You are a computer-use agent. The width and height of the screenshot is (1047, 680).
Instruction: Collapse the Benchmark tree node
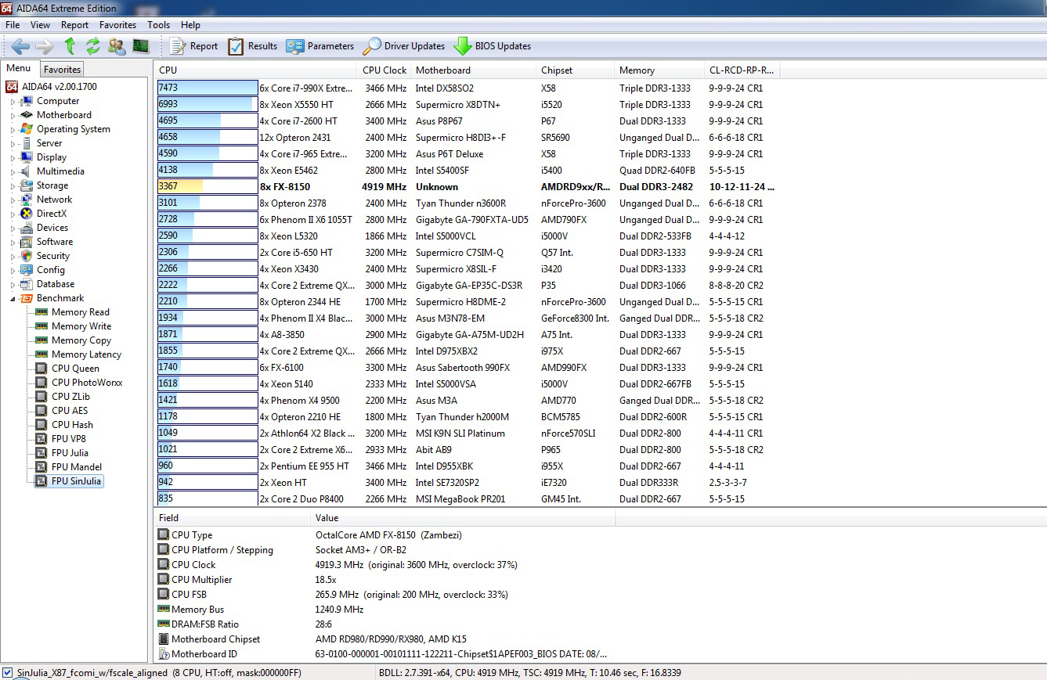[12, 298]
